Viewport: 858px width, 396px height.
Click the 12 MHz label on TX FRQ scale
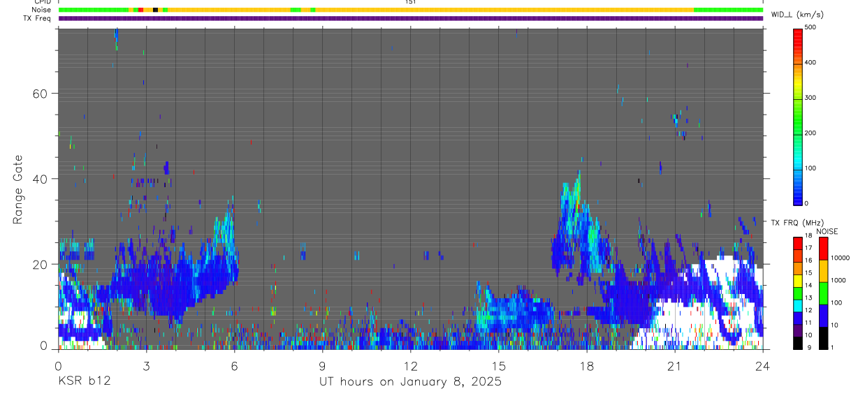click(x=808, y=310)
